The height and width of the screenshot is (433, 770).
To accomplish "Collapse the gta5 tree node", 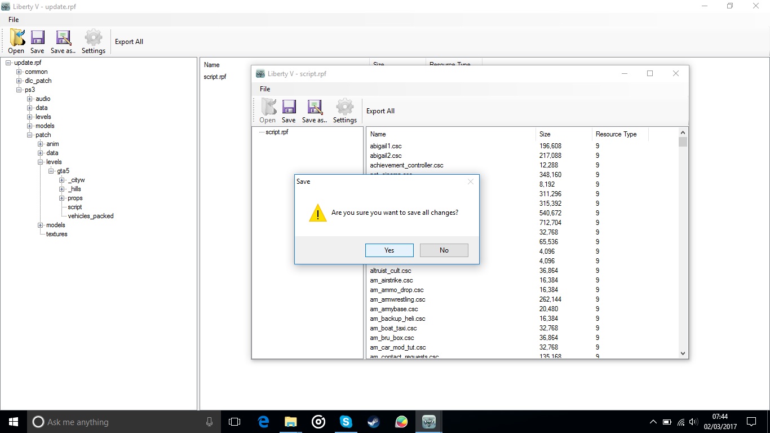I will (51, 171).
